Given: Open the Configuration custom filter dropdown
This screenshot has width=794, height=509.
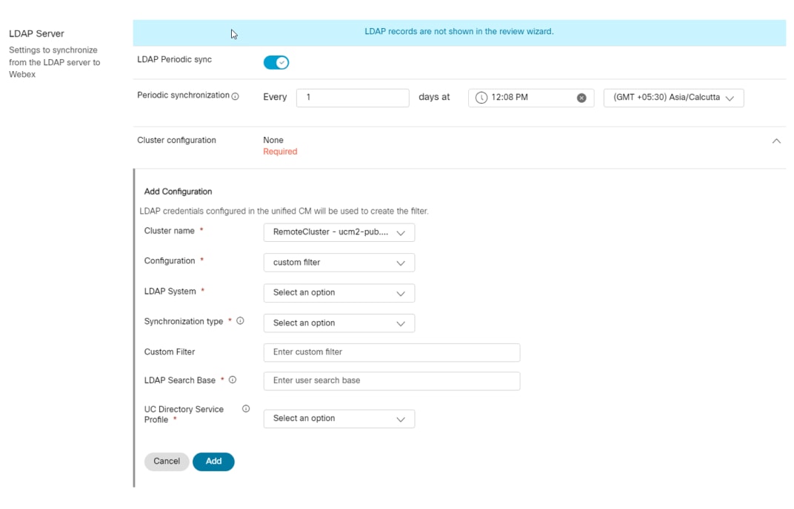Looking at the screenshot, I should tap(338, 263).
